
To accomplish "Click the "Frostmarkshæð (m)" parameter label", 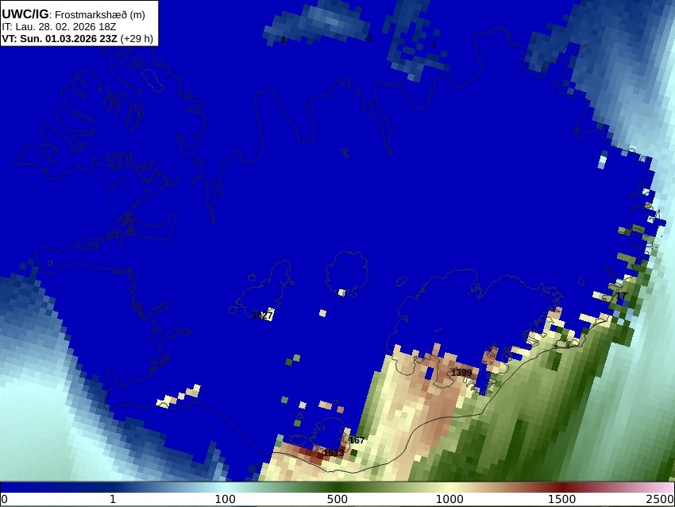I will point(100,14).
